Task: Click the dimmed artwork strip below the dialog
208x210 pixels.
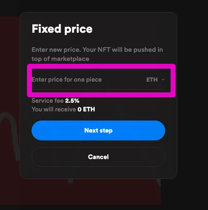Action: coord(90,192)
